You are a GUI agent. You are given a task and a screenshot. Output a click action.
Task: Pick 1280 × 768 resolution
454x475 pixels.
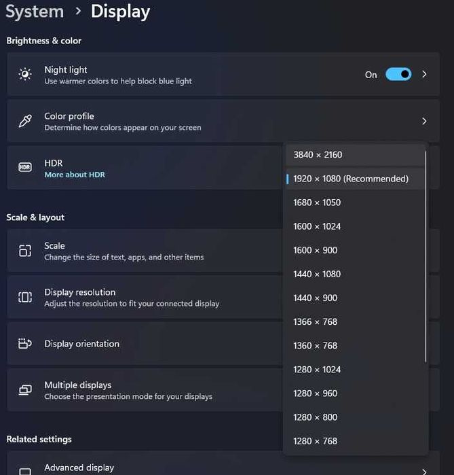tap(354, 441)
